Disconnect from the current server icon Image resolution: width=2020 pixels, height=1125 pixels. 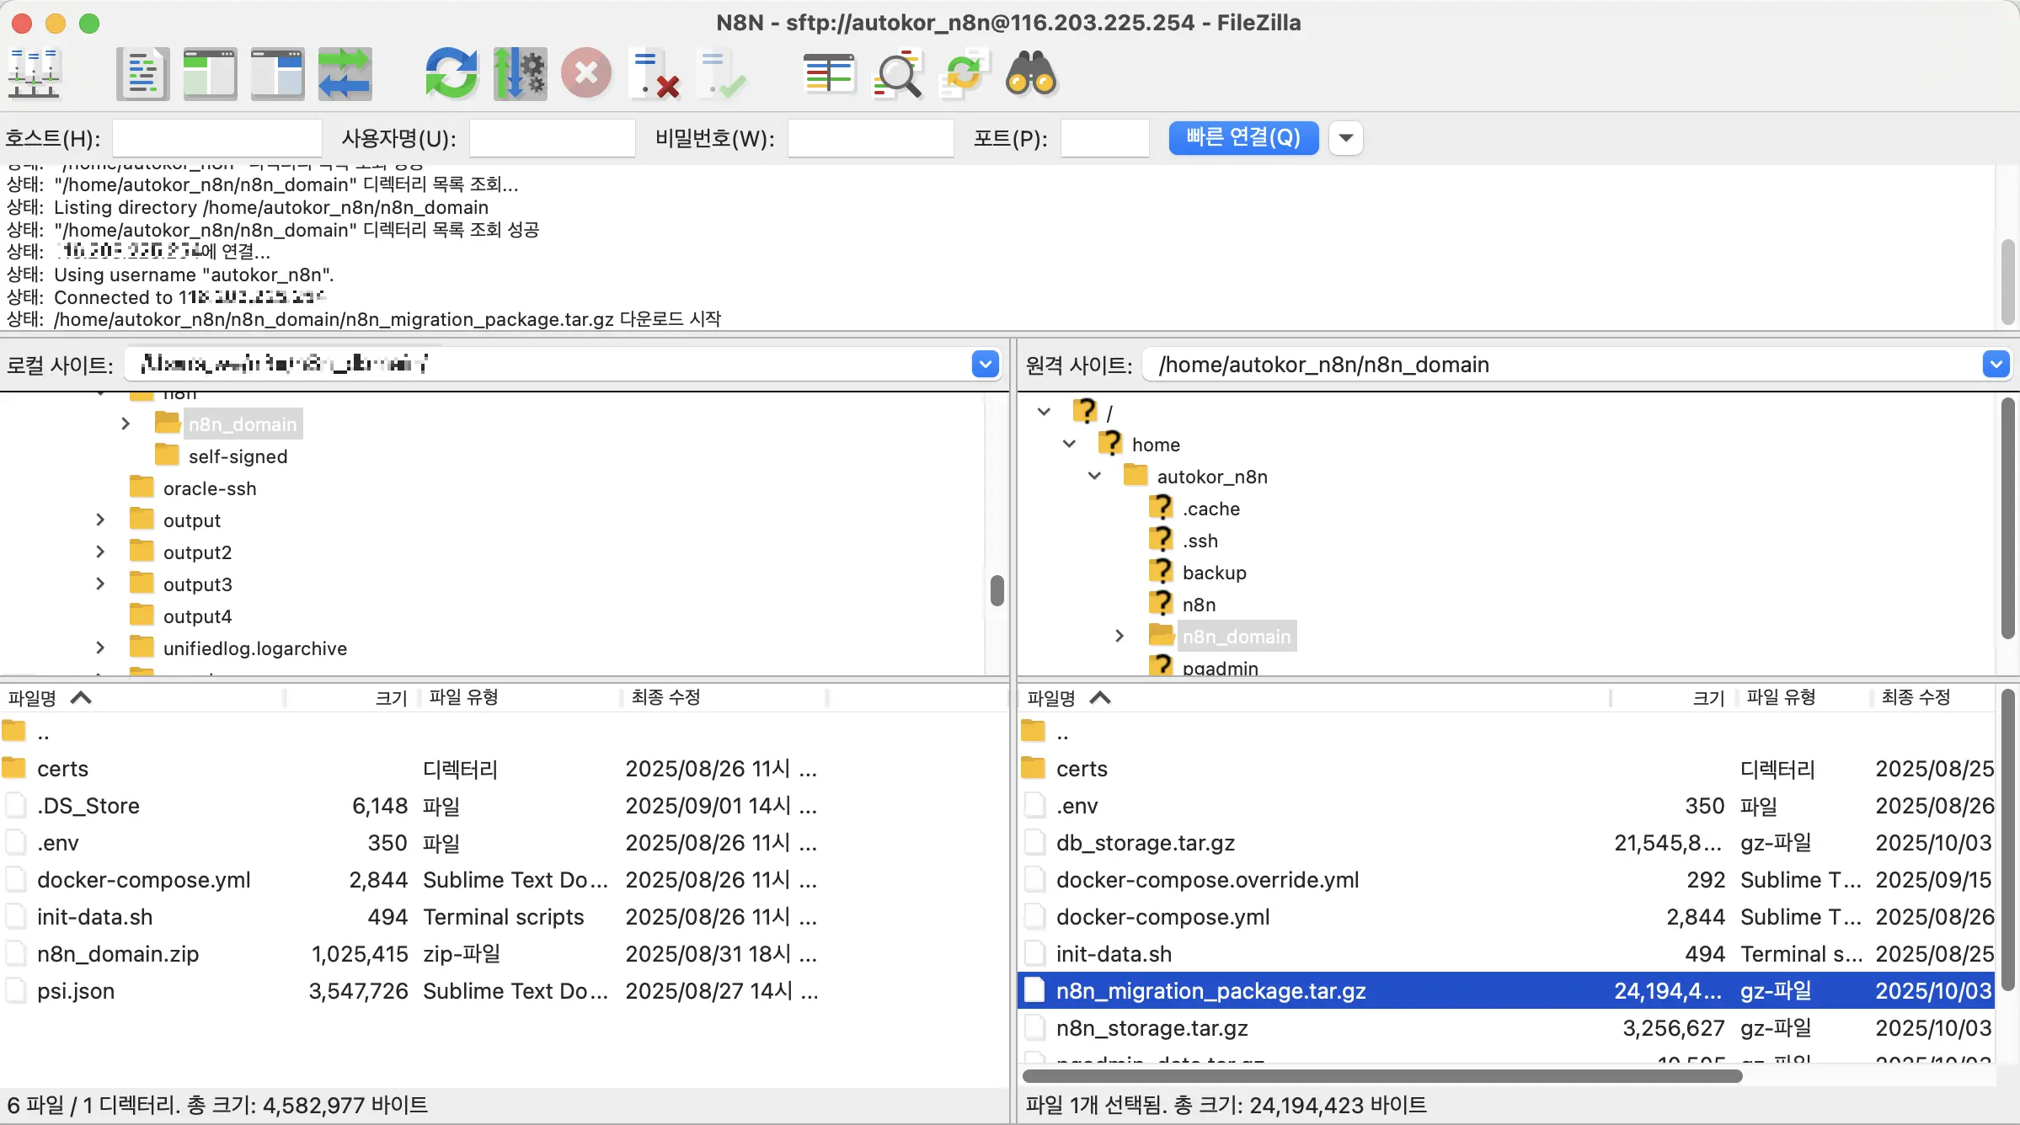click(x=655, y=74)
